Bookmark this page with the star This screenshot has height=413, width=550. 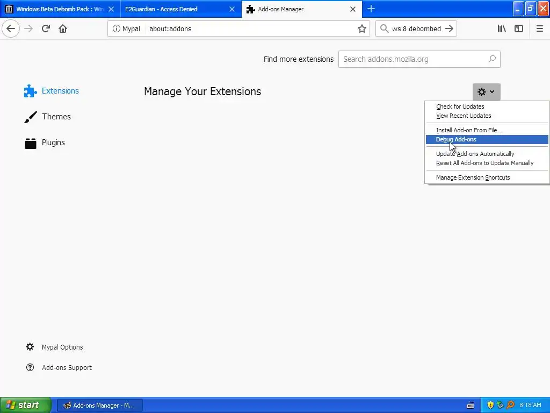pos(361,29)
